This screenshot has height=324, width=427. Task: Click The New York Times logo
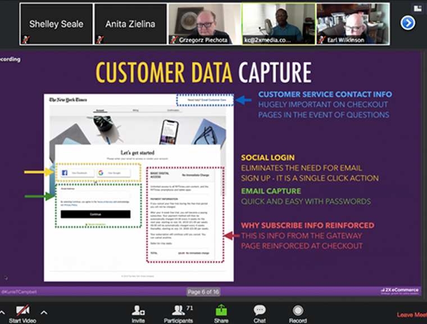[x=68, y=100]
